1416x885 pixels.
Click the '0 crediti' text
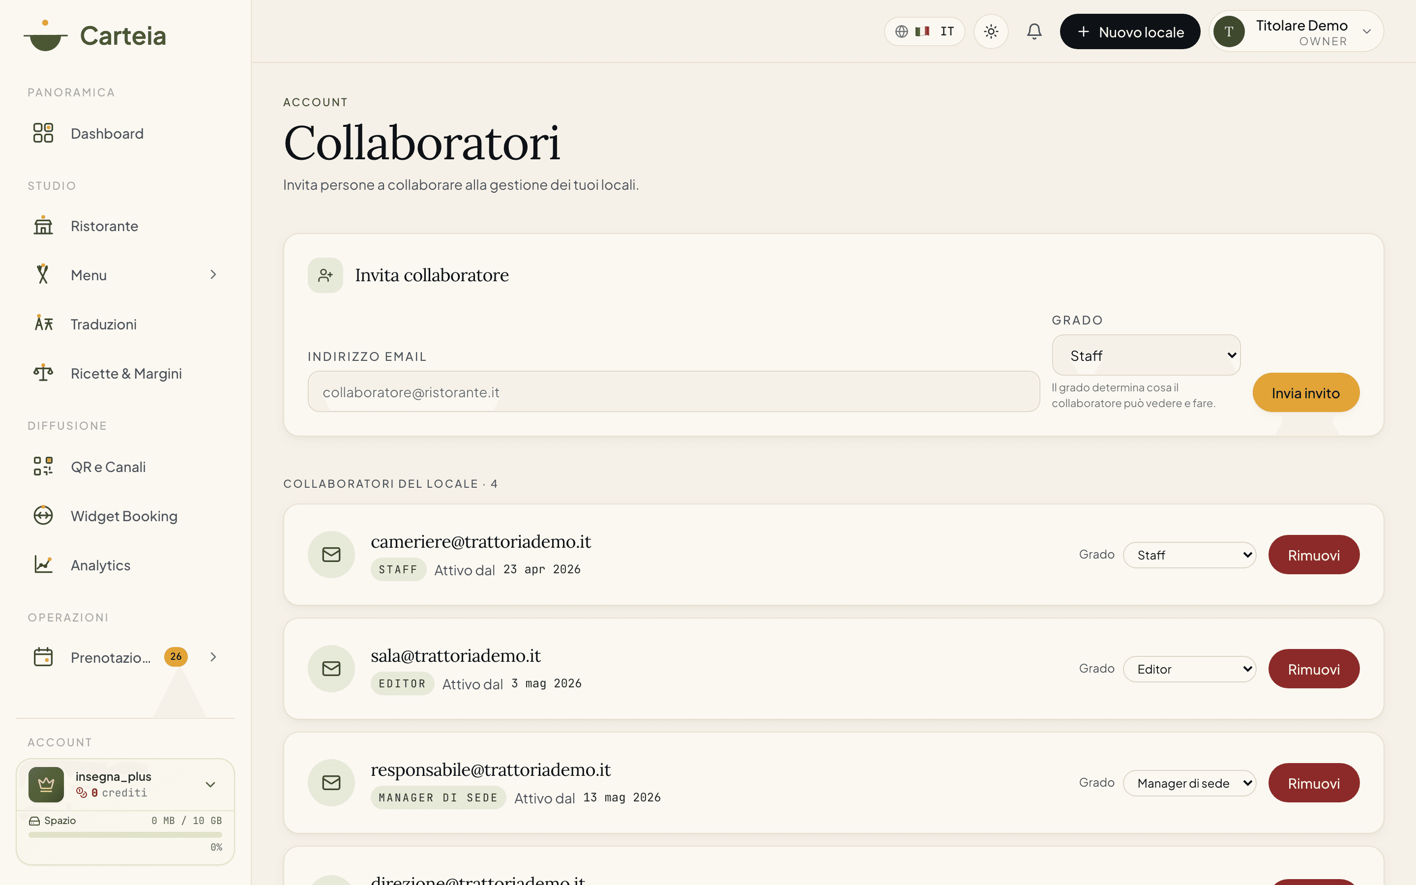tap(119, 793)
